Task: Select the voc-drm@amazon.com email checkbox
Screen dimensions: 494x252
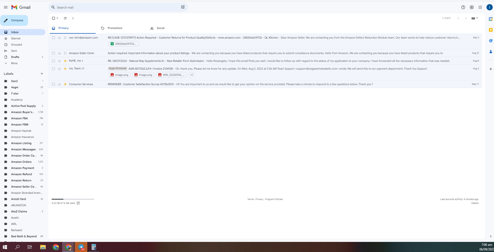Action: coord(53,38)
